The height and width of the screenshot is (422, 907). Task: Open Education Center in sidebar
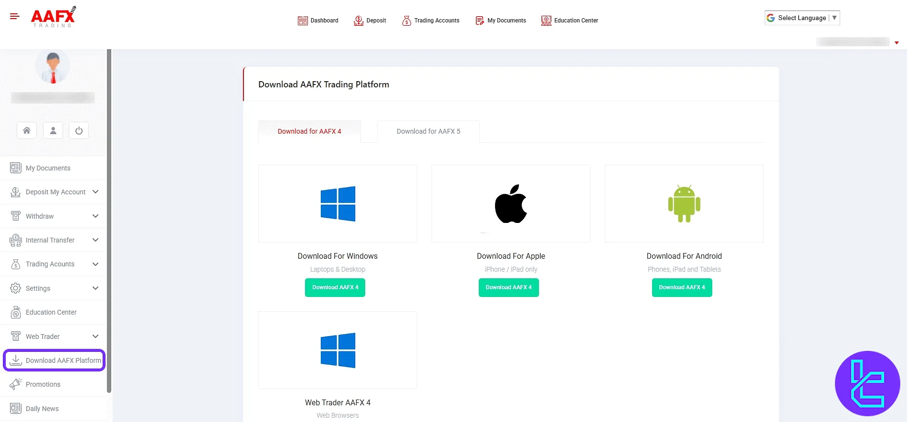click(53, 312)
